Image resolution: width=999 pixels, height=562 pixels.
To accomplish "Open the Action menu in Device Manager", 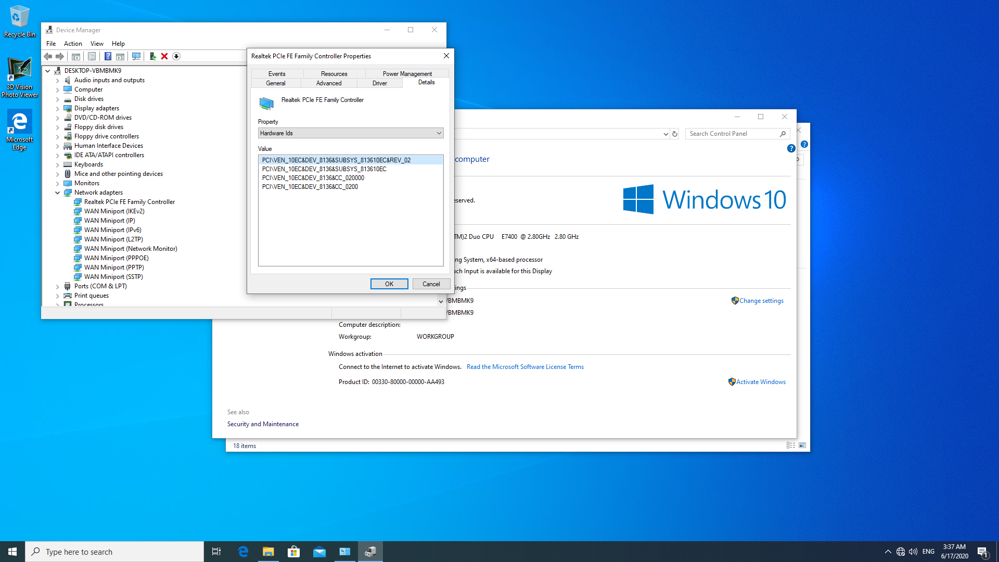I will tap(73, 44).
